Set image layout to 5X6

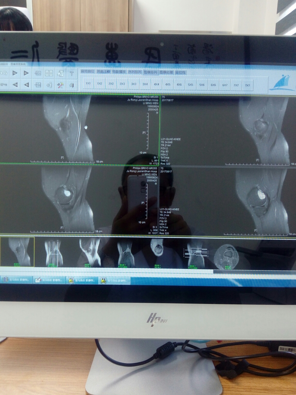[x=202, y=85]
